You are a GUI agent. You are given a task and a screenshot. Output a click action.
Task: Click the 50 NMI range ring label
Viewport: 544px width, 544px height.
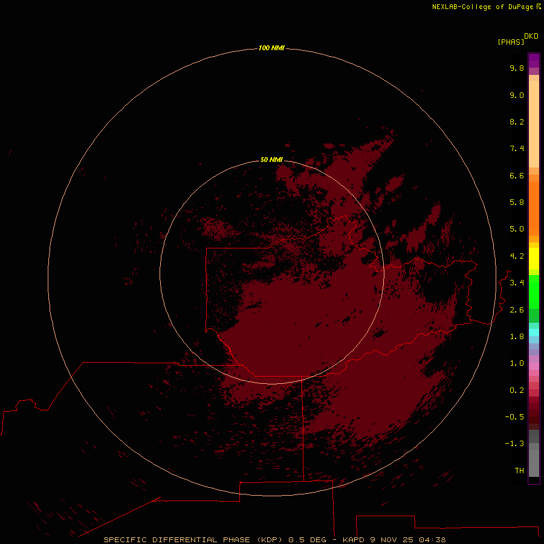(271, 160)
